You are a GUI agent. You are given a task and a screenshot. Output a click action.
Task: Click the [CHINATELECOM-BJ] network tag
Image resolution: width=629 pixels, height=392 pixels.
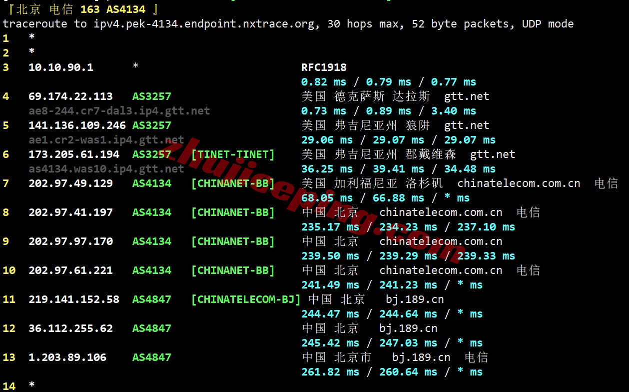click(x=246, y=299)
